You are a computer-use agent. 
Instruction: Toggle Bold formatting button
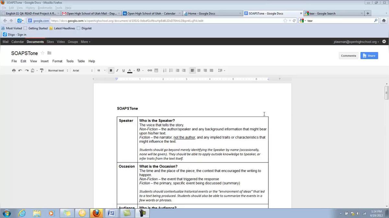pyautogui.click(x=111, y=71)
